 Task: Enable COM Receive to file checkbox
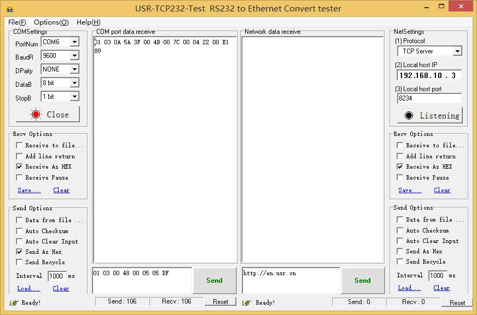coord(19,145)
